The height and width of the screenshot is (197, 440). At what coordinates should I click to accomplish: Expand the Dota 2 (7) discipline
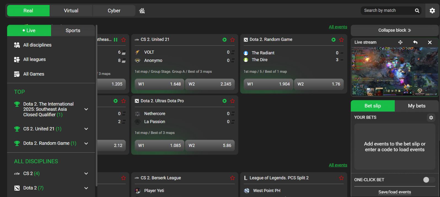pos(86,188)
